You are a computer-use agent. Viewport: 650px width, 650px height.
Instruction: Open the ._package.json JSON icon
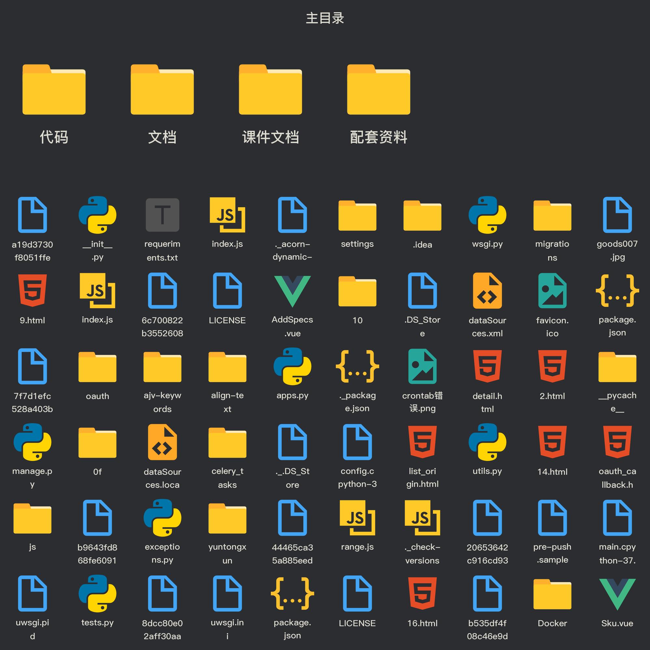[x=357, y=366]
